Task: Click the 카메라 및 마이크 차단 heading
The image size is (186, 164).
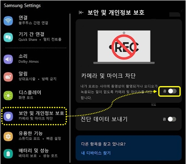Action: coord(108,76)
